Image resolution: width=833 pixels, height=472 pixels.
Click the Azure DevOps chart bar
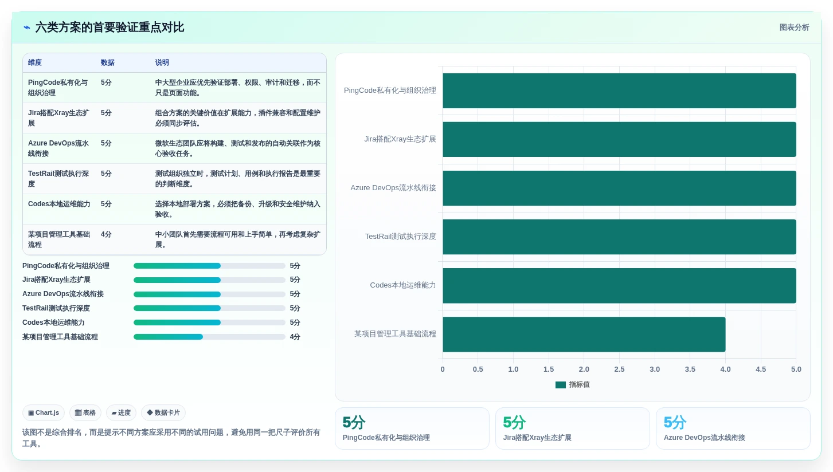coord(619,188)
